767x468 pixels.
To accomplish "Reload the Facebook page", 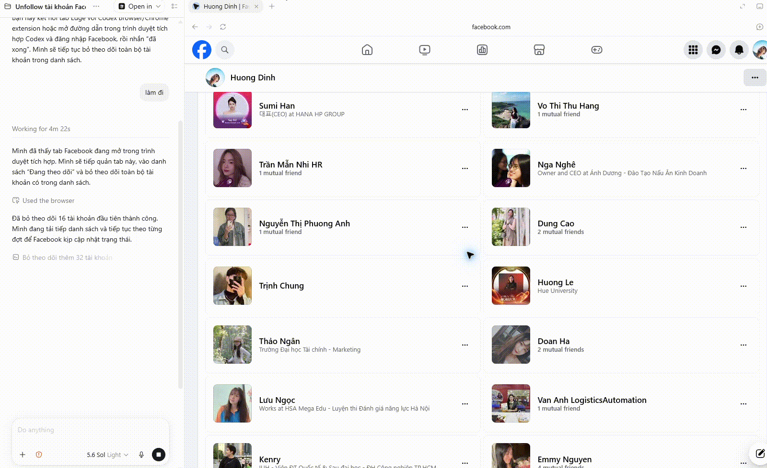I will point(223,27).
